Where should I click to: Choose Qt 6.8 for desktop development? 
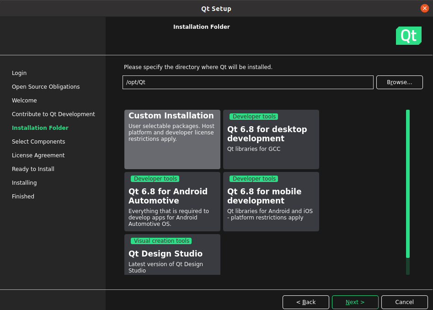[271, 139]
